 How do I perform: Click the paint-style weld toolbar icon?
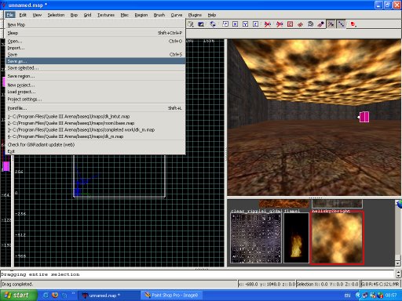tap(320, 24)
